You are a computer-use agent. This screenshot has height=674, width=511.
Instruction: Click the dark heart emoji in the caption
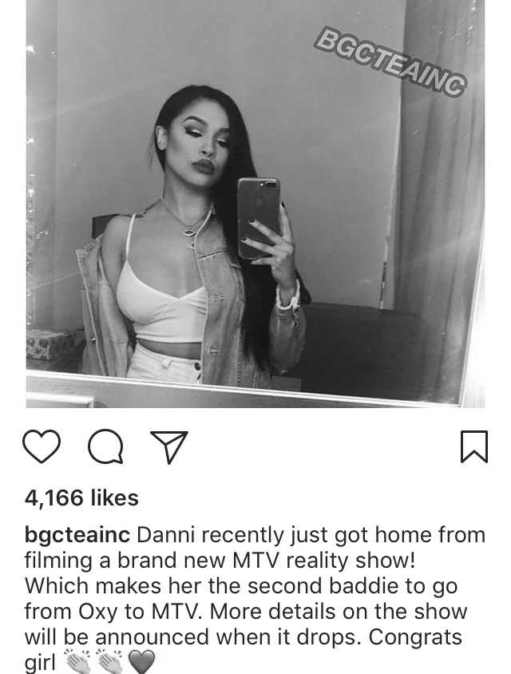point(141,662)
